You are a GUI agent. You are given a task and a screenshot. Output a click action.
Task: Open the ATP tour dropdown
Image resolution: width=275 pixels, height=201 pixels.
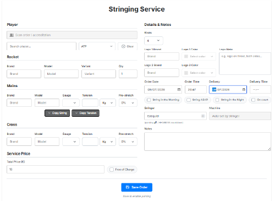(x=97, y=46)
